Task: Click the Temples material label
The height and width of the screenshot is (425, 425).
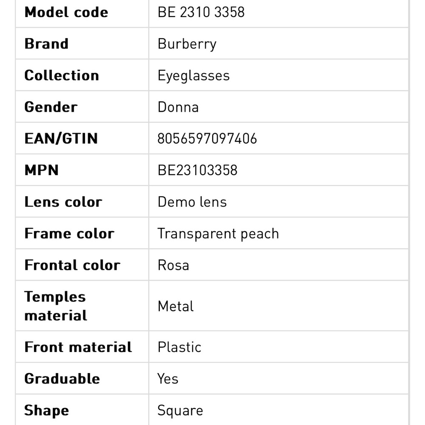Action: pyautogui.click(x=56, y=306)
